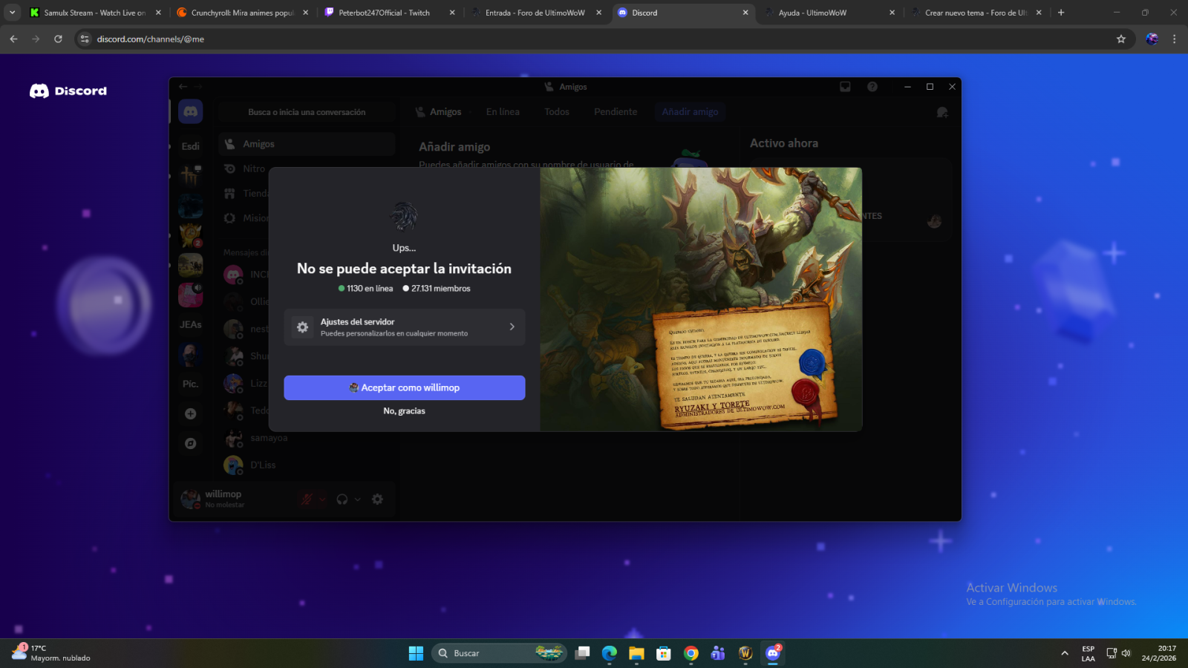Toggle headphones deafen in user panel
This screenshot has width=1188, height=668.
[342, 500]
